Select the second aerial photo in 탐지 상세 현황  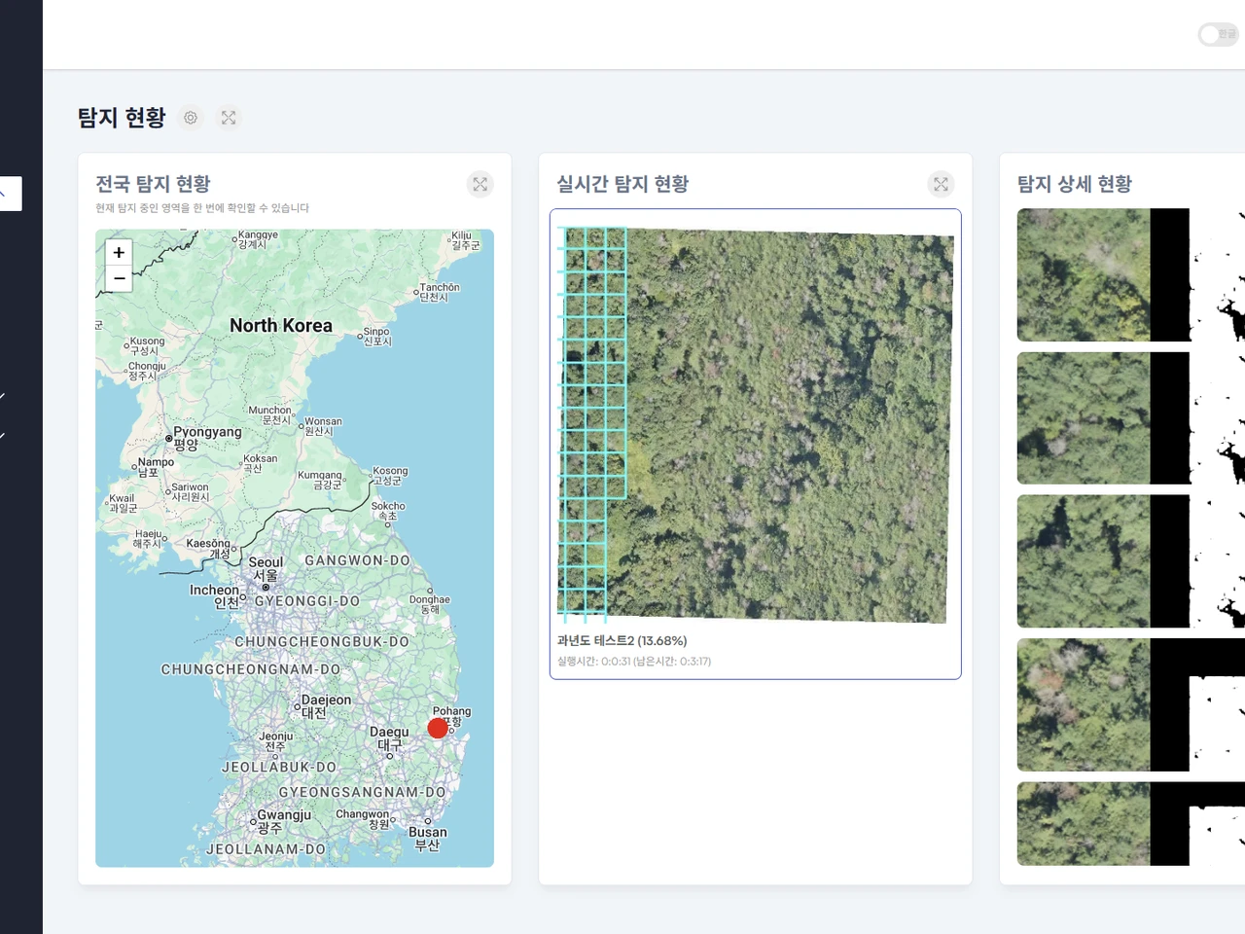[1084, 418]
